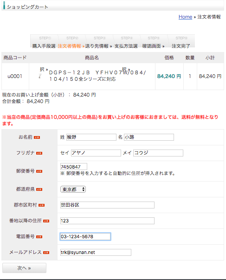Select the 購入手段選 STEP① tab
226x280 pixels.
coord(44,41)
